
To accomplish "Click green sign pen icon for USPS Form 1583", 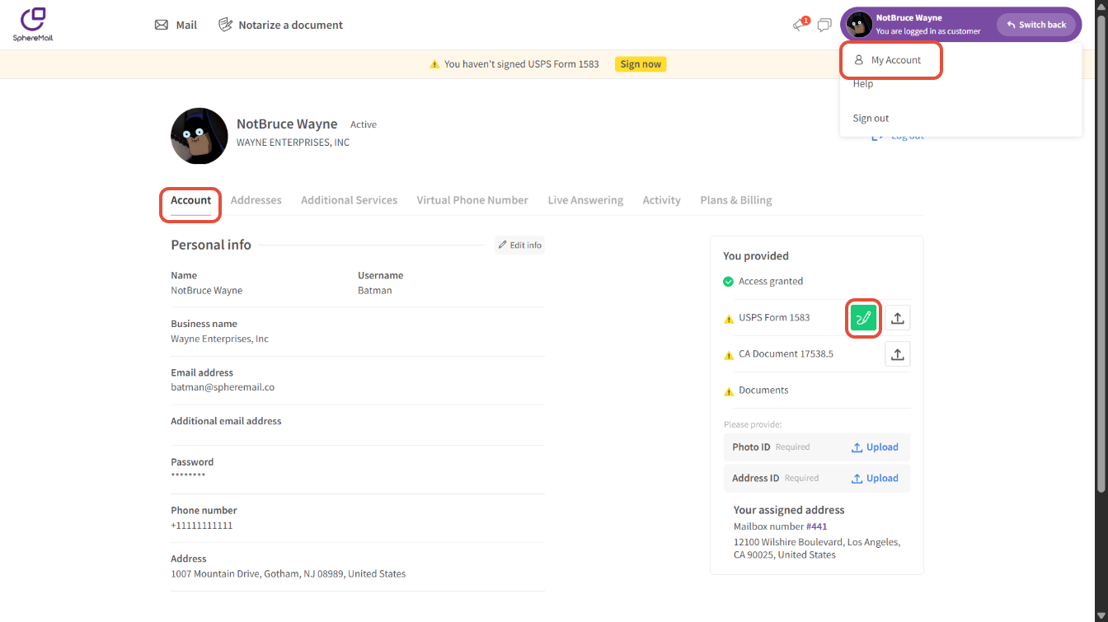I will (x=864, y=317).
